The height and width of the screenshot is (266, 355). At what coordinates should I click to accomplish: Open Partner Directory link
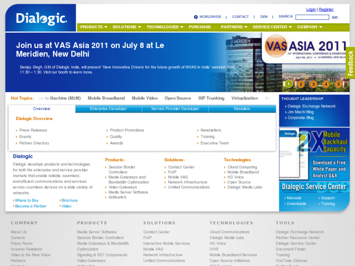pyautogui.click(x=34, y=143)
